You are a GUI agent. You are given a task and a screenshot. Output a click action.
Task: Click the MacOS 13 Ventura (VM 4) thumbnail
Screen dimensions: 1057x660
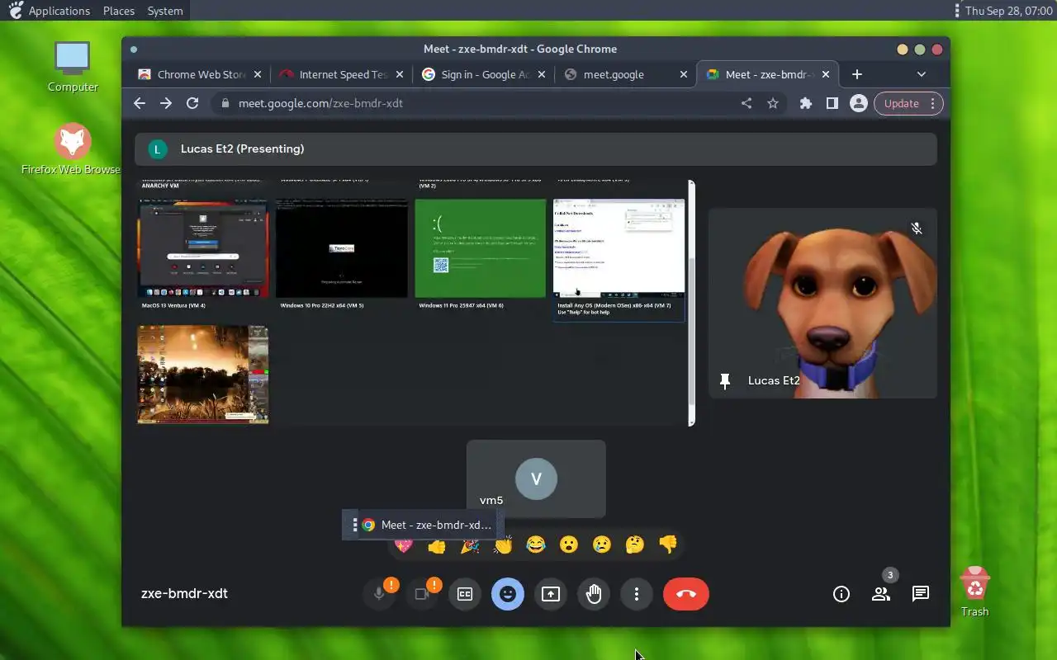[202, 248]
